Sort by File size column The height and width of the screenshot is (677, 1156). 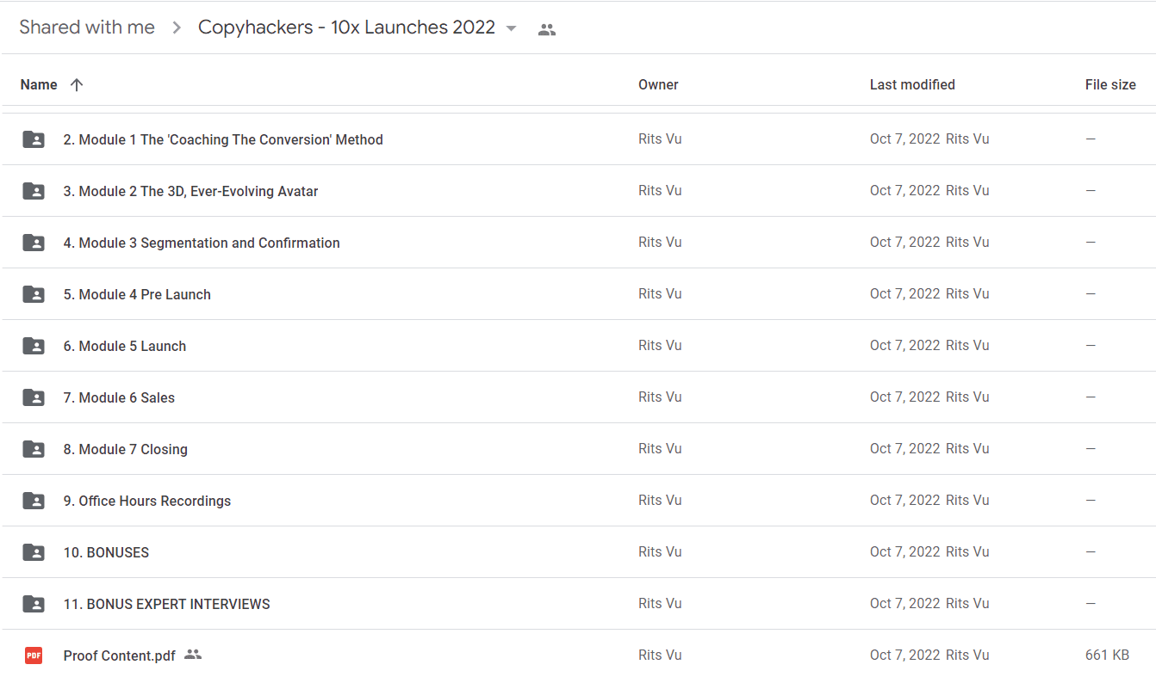coord(1110,84)
